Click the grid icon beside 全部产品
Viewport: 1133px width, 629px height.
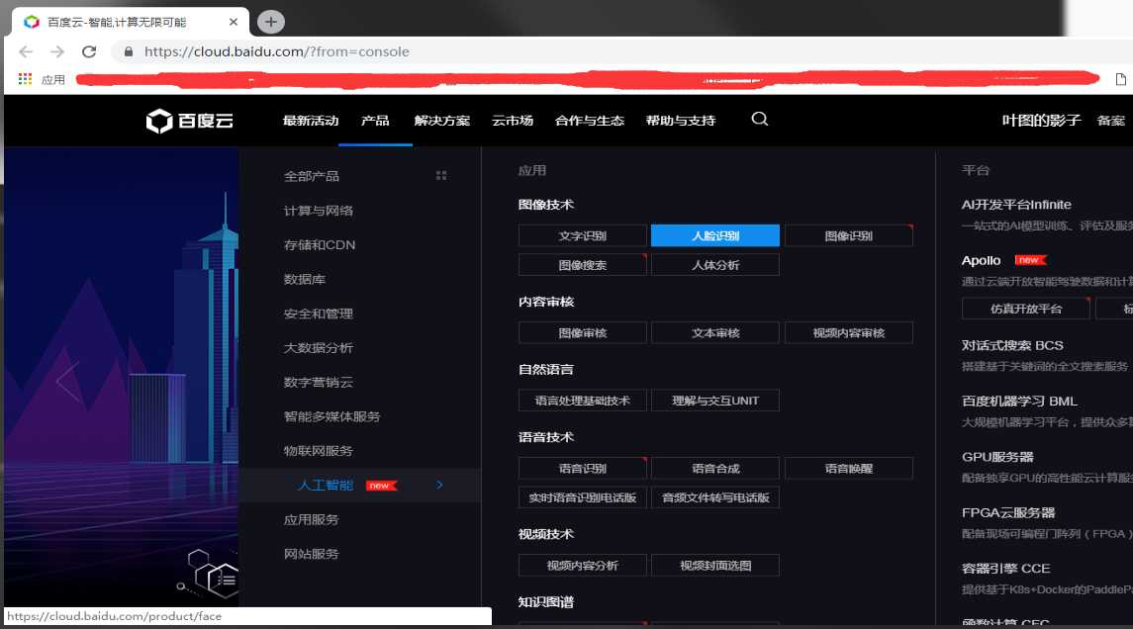coord(440,175)
